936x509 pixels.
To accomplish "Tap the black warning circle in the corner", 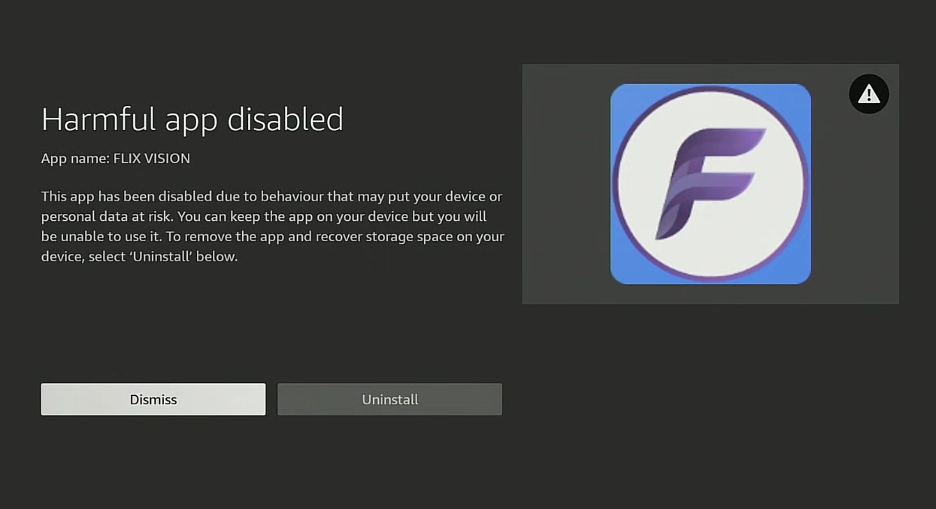I will [868, 93].
